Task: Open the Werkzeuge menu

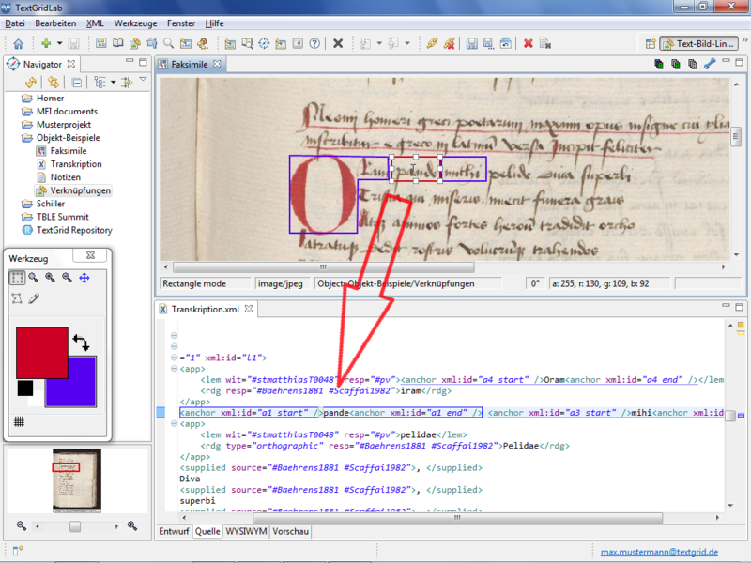Action: pyautogui.click(x=135, y=22)
